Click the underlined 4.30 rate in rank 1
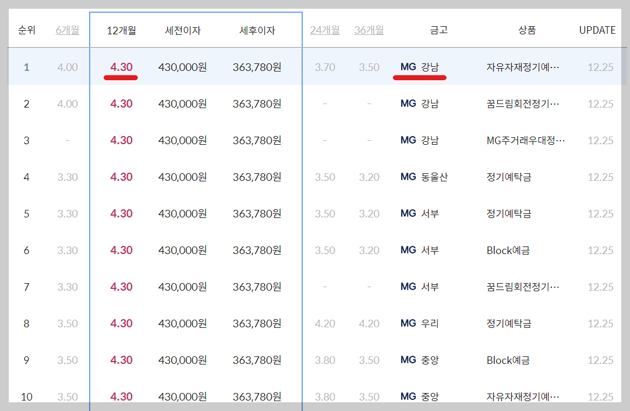This screenshot has height=411, width=630. pos(121,67)
